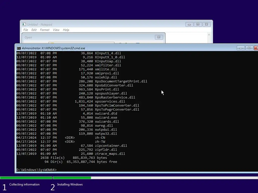This screenshot has height=193, width=258.
Task: Click the zipcontainer.dll entry
Action: (x=111, y=146)
